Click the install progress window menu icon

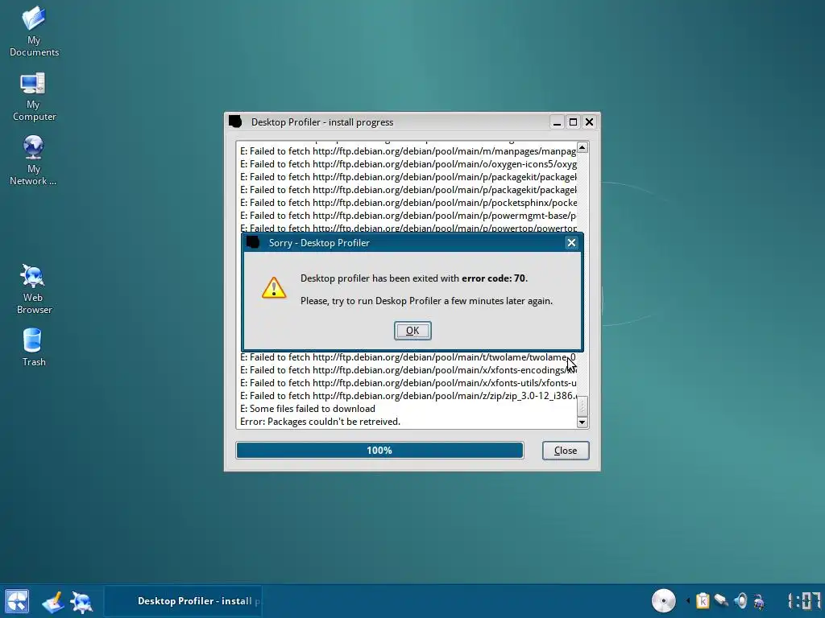(x=235, y=122)
